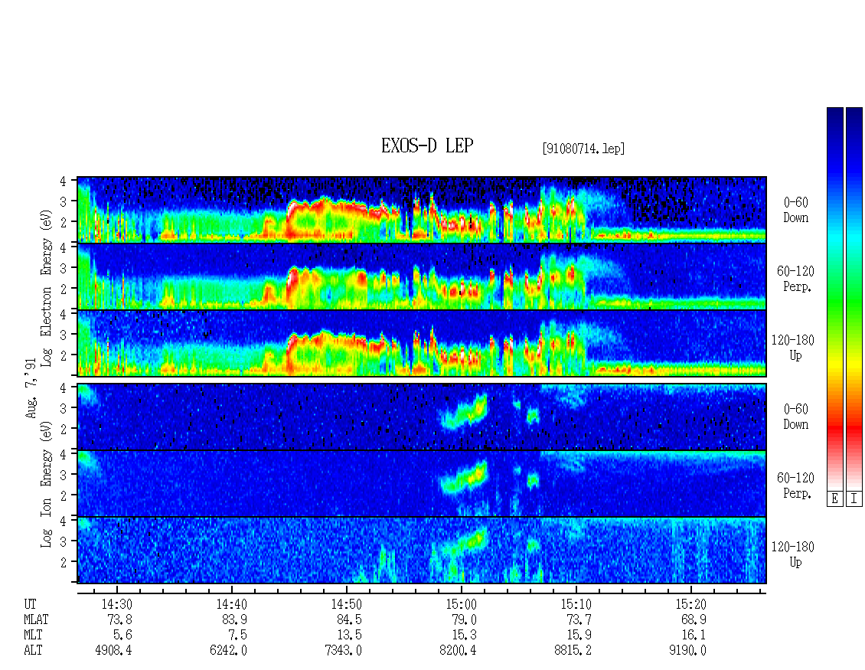Image resolution: width=865 pixels, height=670 pixels.
Task: Click the UT time label '15:00'
Action: [x=461, y=604]
